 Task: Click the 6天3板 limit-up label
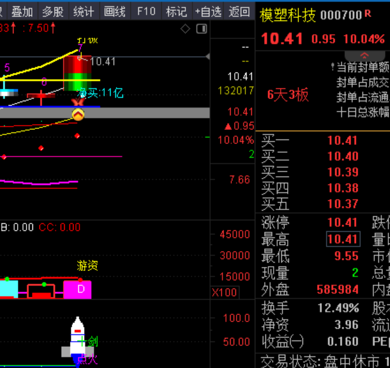288,95
